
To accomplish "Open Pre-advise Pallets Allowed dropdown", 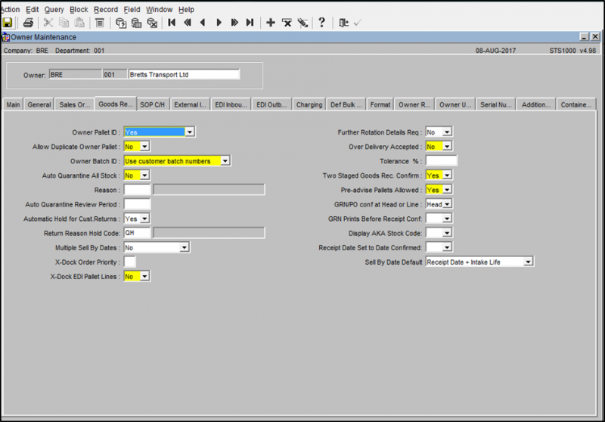I will (447, 190).
